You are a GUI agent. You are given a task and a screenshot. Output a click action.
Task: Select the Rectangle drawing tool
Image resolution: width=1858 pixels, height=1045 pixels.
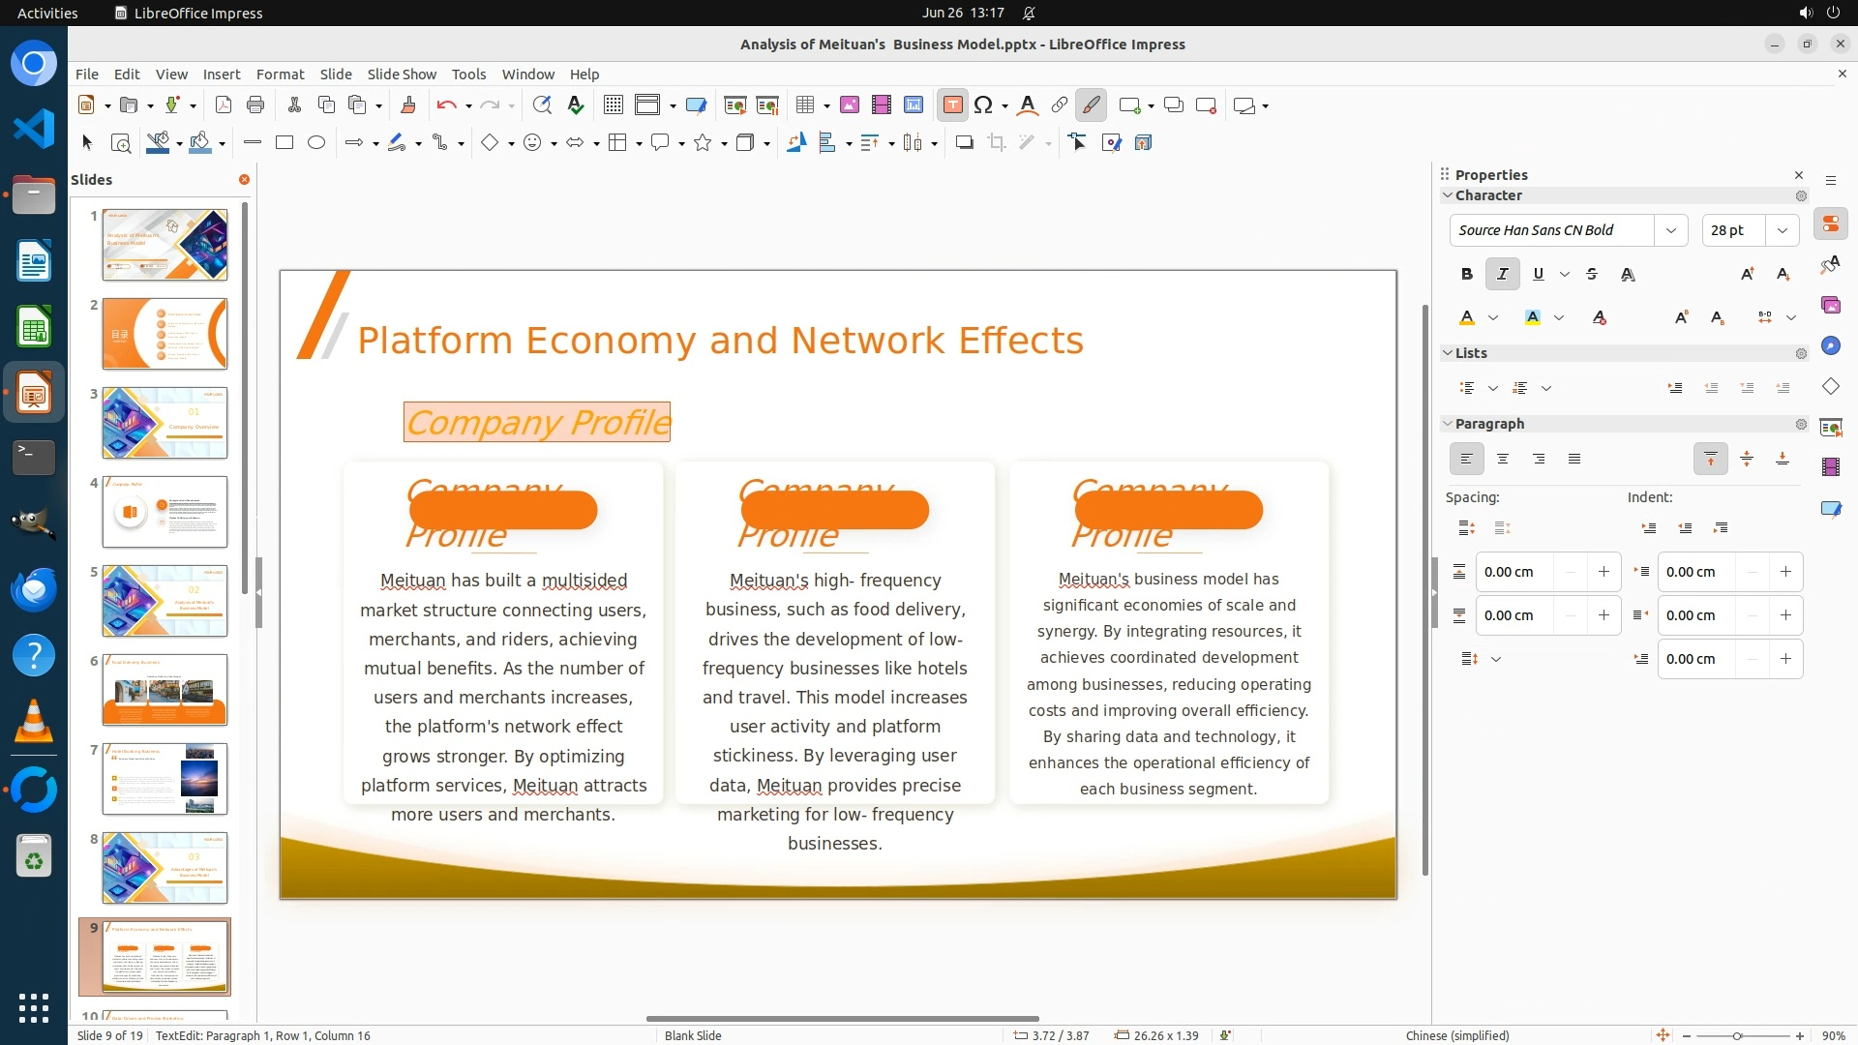click(x=285, y=143)
